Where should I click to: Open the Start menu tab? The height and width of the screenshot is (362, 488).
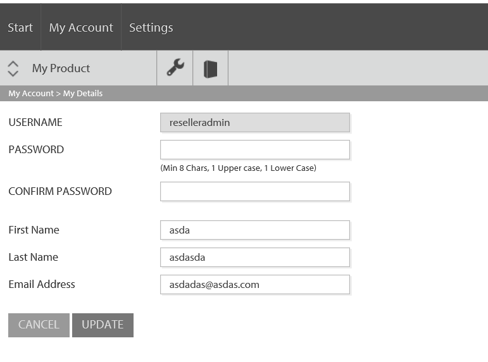20,27
